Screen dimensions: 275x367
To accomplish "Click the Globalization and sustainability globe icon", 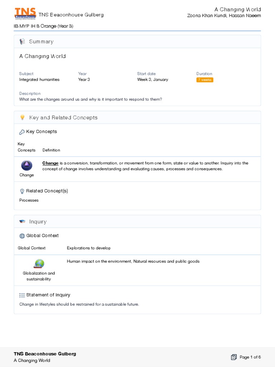I will coord(39,264).
